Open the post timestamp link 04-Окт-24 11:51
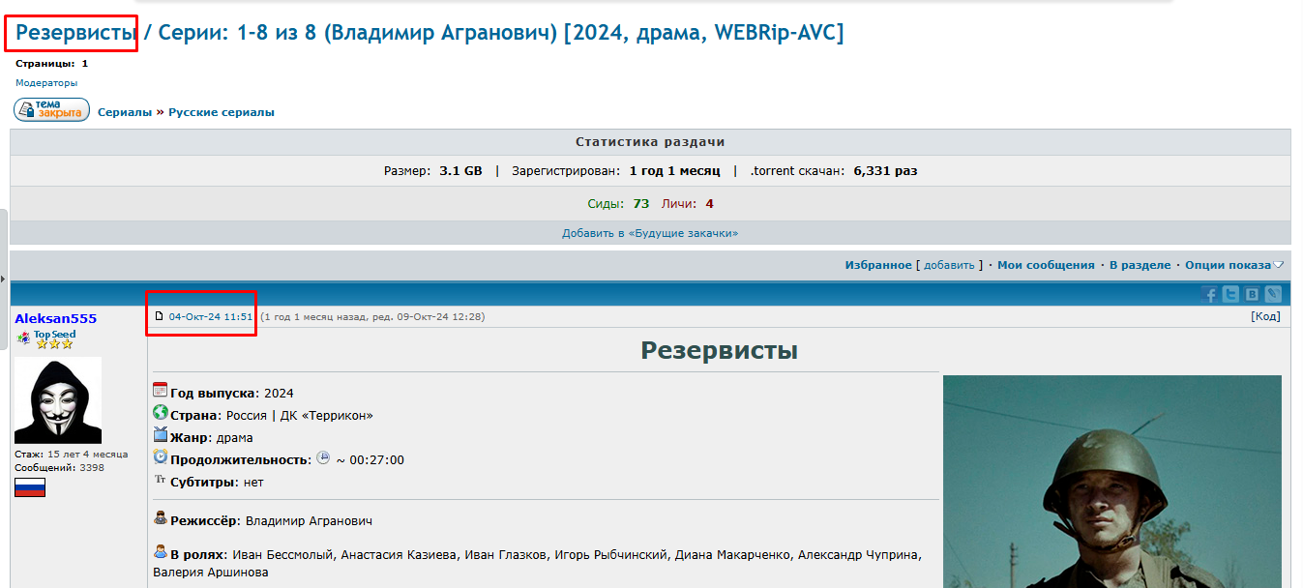The height and width of the screenshot is (588, 1303). tap(211, 317)
